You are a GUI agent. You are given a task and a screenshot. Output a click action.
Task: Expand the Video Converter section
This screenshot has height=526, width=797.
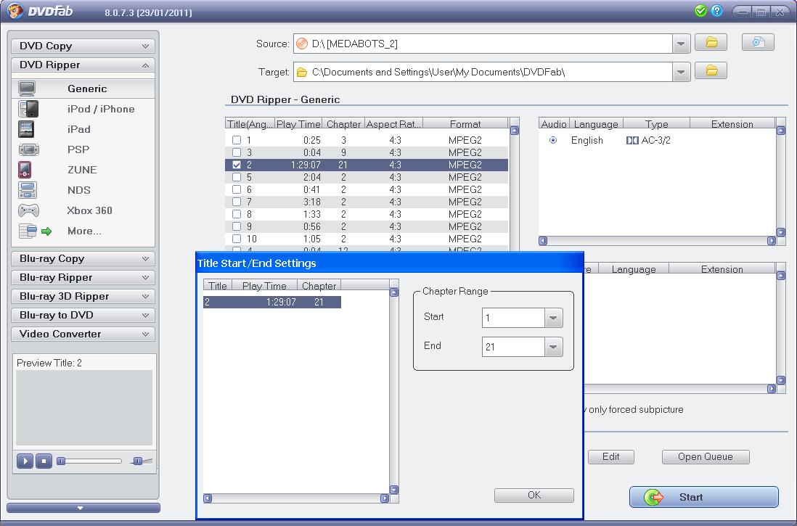[x=83, y=334]
